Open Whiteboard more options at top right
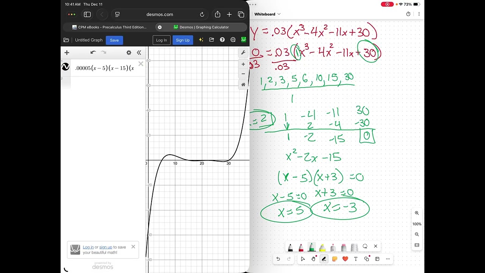The height and width of the screenshot is (273, 485). point(419,14)
